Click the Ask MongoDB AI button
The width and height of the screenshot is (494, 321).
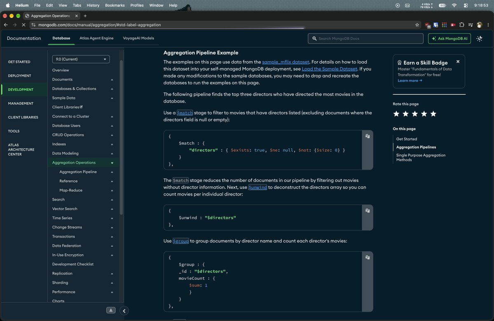click(449, 38)
